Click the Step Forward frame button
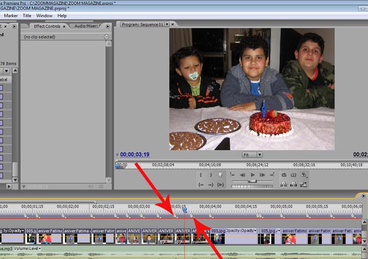368x259 pixels. click(263, 175)
